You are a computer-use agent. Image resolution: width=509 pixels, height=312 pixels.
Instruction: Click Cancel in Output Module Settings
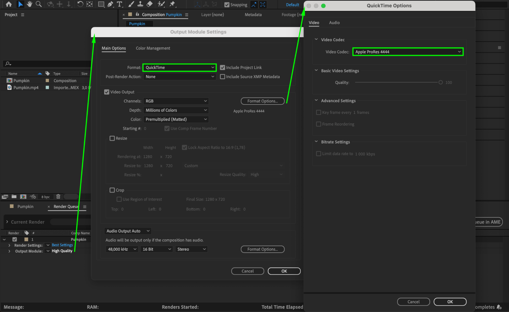[x=247, y=271]
